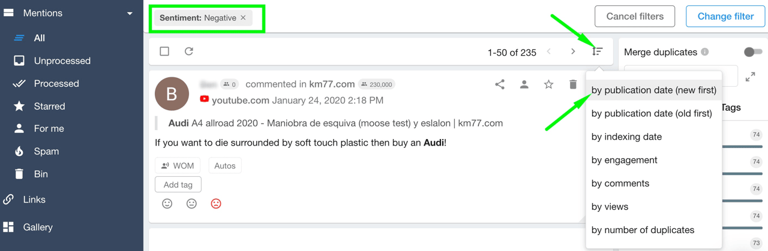Sort by publication date (old first)

click(x=652, y=113)
